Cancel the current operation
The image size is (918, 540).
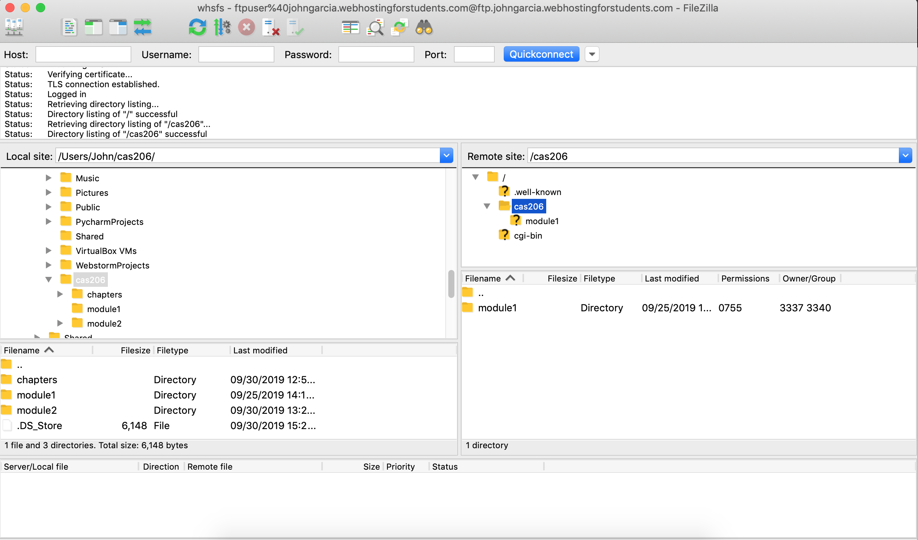click(247, 28)
